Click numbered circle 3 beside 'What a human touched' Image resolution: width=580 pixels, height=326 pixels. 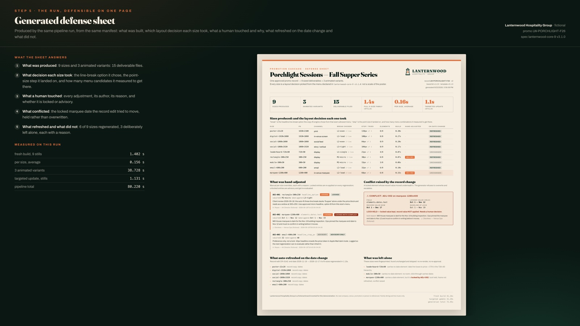click(x=17, y=96)
